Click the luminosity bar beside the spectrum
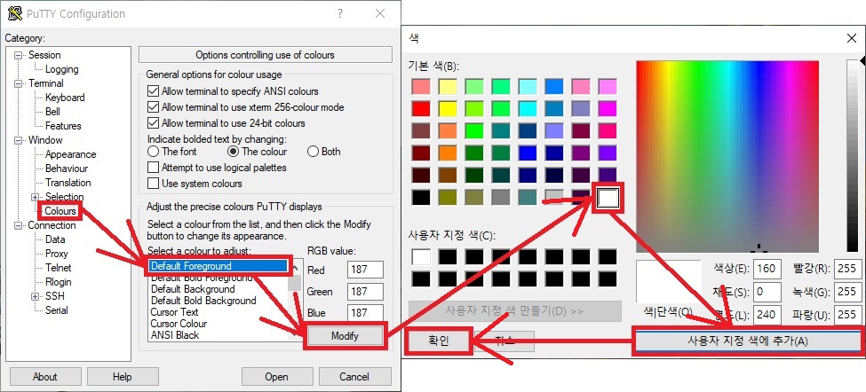This screenshot has width=866, height=392. click(853, 156)
